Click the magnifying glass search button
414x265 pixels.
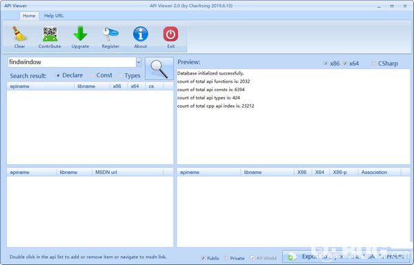tap(159, 68)
